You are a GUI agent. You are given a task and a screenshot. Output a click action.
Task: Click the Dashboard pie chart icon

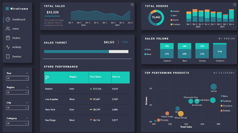tap(8, 19)
